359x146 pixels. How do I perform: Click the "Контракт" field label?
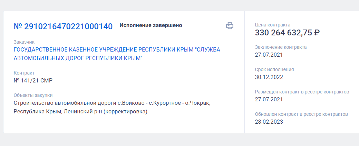[24, 73]
